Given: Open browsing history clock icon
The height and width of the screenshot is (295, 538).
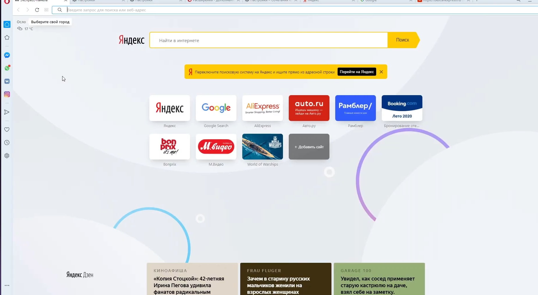Looking at the screenshot, I should coord(7,143).
